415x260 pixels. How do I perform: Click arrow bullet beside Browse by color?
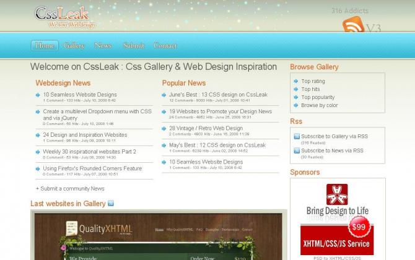[x=296, y=105]
